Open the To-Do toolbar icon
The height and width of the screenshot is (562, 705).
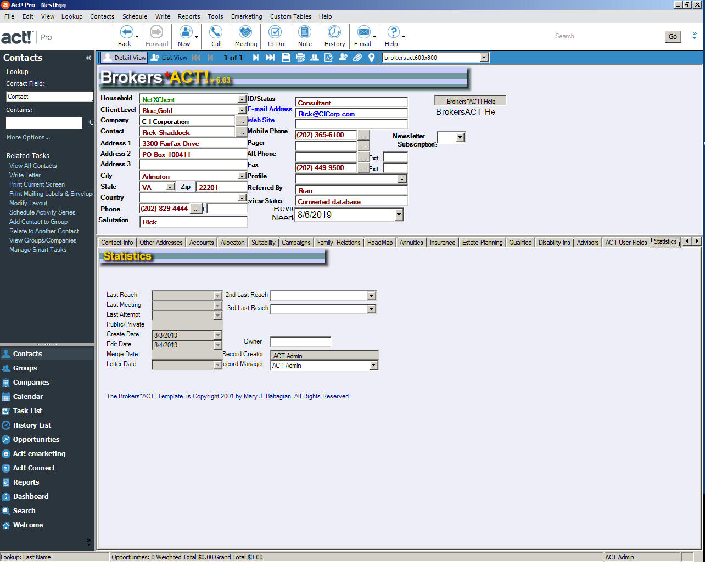(x=275, y=32)
